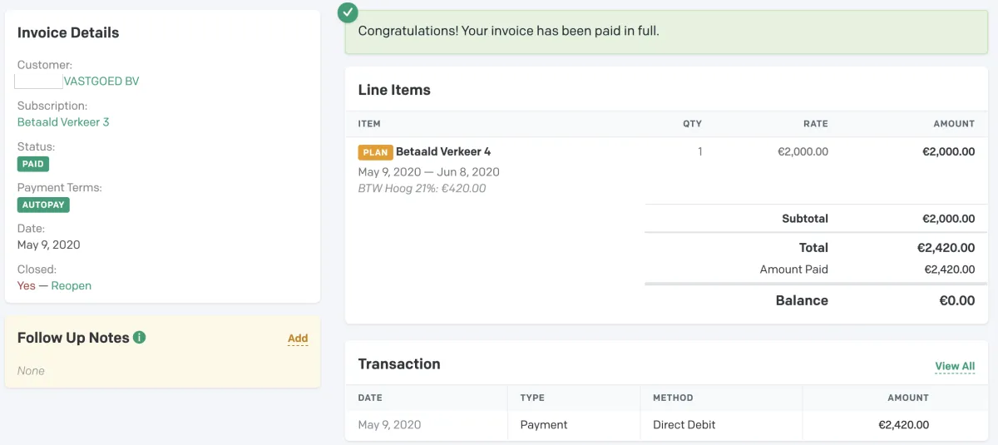Click the QTY column header
The height and width of the screenshot is (445, 998).
[692, 124]
